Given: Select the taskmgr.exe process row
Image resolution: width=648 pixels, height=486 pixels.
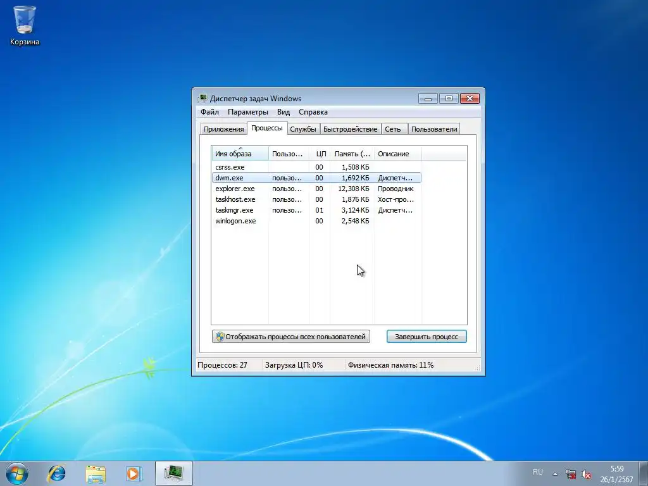Looking at the screenshot, I should coord(316,210).
